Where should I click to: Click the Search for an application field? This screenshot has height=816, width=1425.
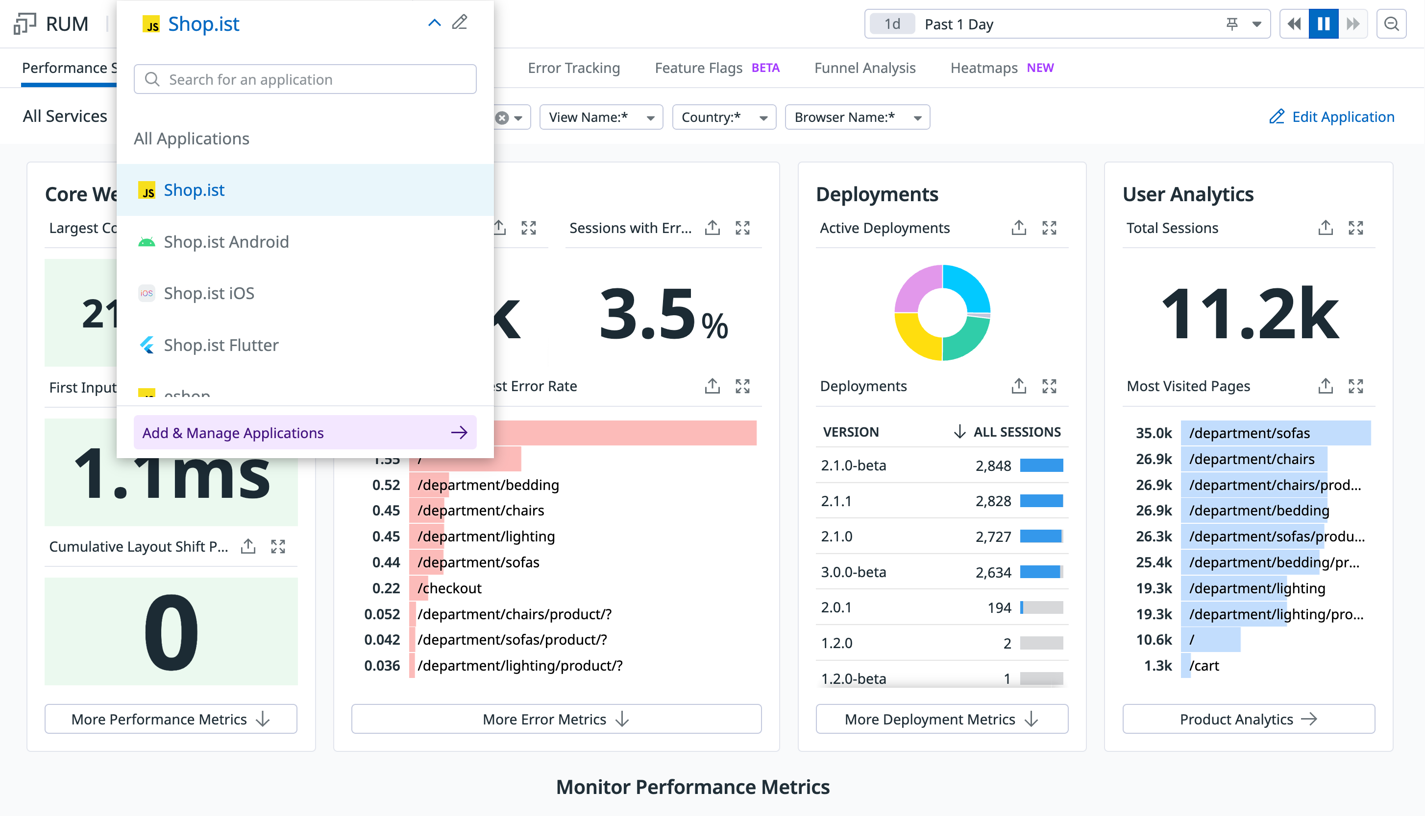point(305,79)
